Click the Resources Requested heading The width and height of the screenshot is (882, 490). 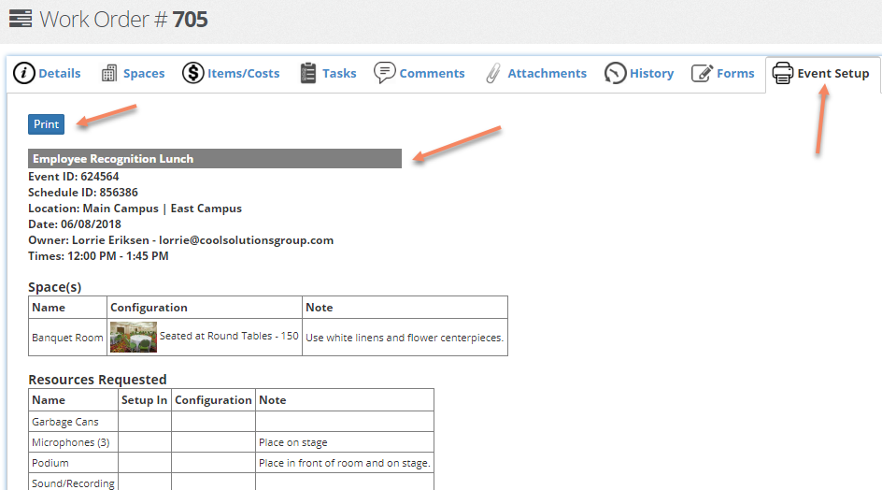pyautogui.click(x=97, y=380)
